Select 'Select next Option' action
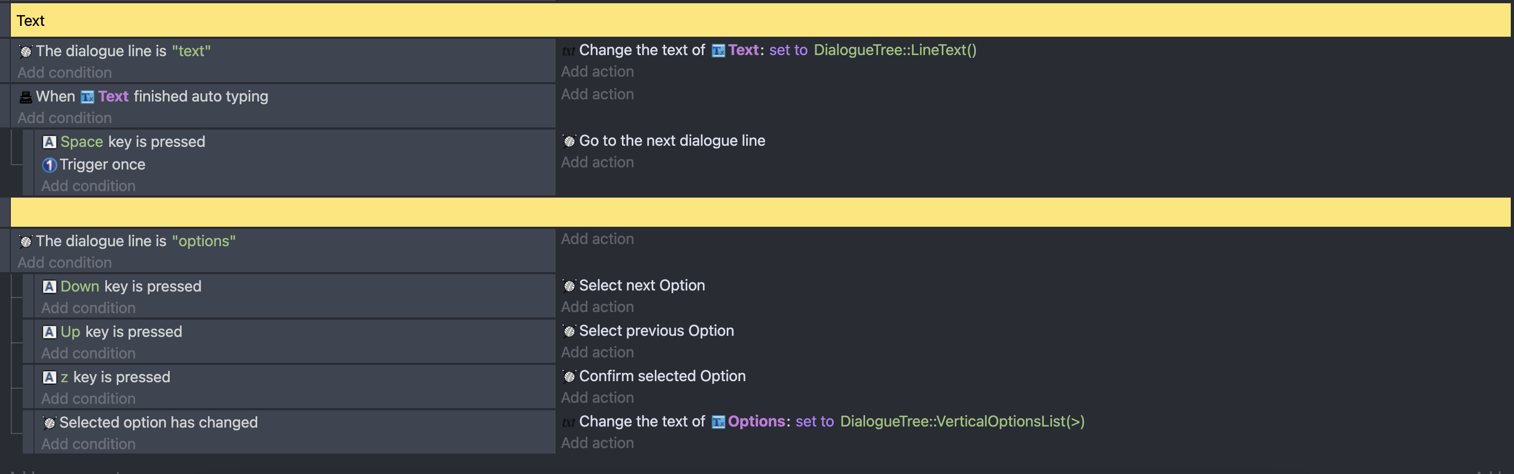The width and height of the screenshot is (1514, 474). 642,285
